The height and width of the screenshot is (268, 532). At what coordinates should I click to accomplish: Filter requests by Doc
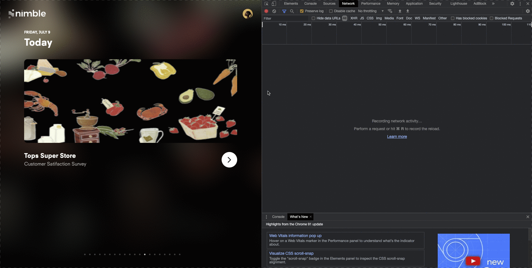pos(409,18)
